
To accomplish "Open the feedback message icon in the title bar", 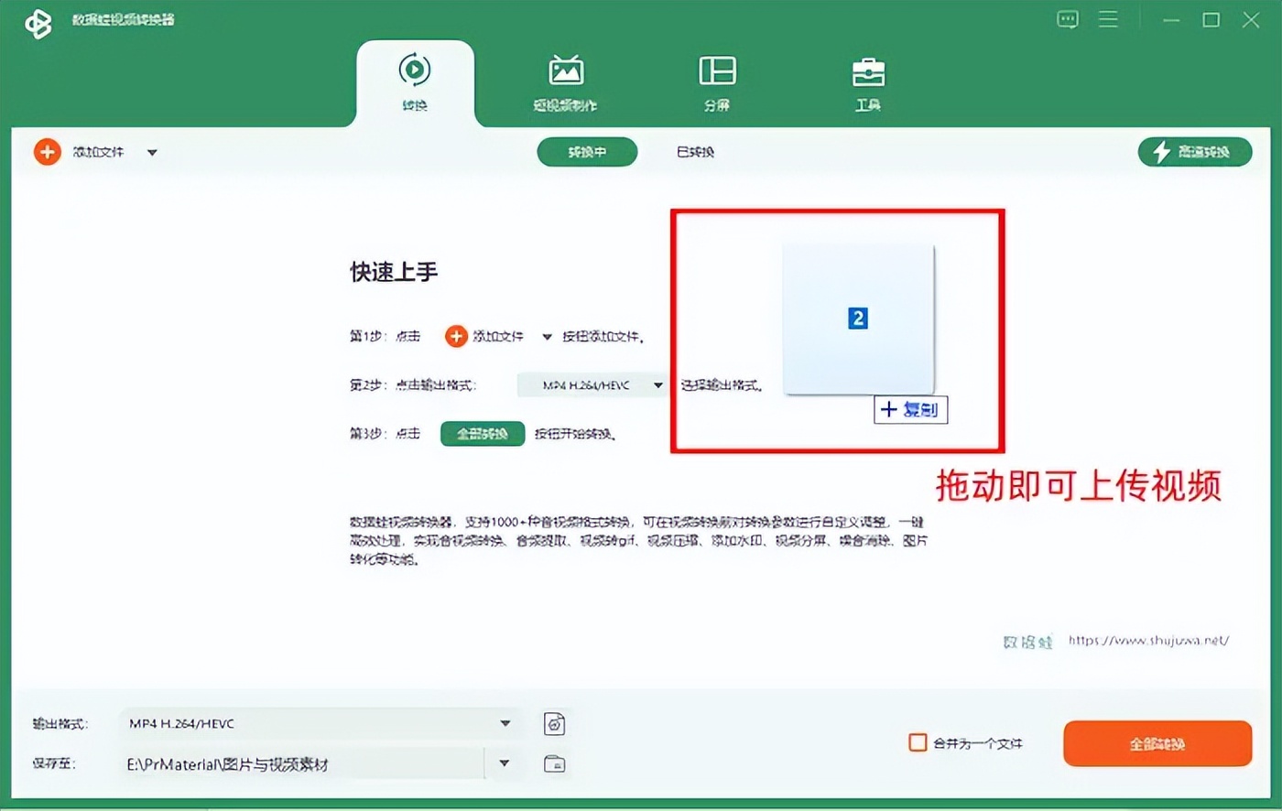I will point(1068,19).
